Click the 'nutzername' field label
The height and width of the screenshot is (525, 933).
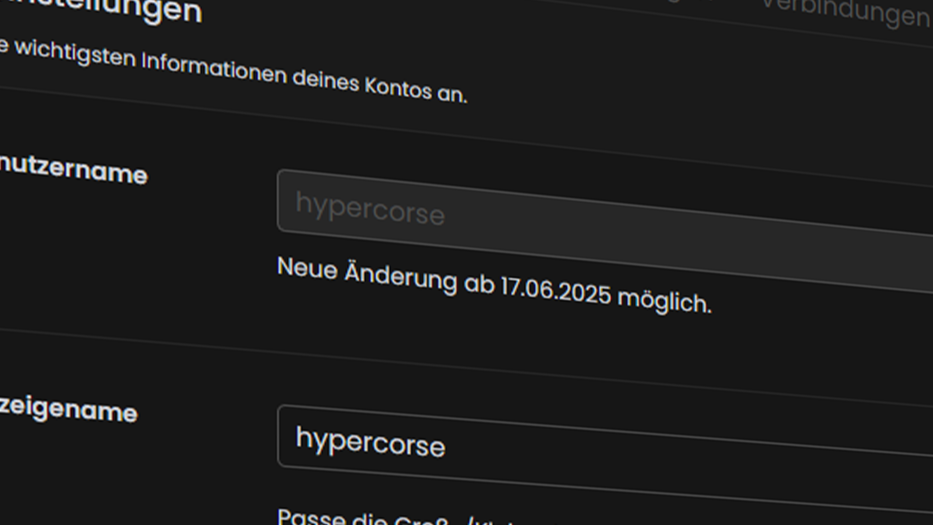(x=73, y=169)
